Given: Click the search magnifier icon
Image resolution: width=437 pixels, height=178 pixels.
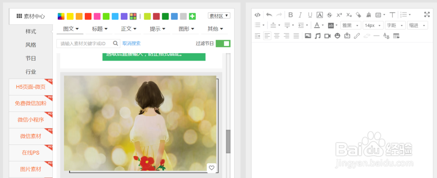Looking at the screenshot, I should pos(115,43).
